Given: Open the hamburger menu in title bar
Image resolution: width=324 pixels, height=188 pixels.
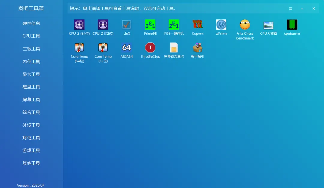Looking at the screenshot, I should coord(290,9).
